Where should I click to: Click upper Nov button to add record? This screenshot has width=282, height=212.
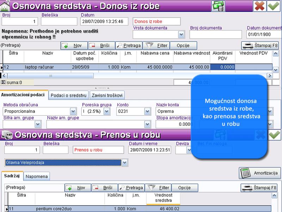coord(74,46)
